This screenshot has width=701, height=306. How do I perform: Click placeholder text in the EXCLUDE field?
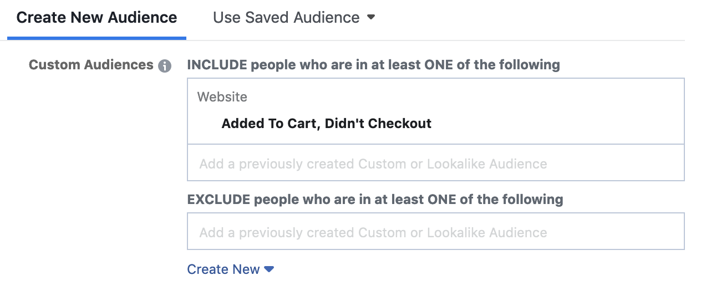[x=373, y=232]
